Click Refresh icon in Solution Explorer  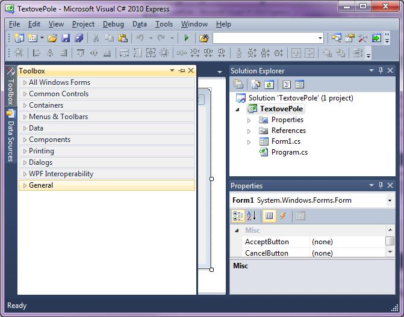click(269, 84)
